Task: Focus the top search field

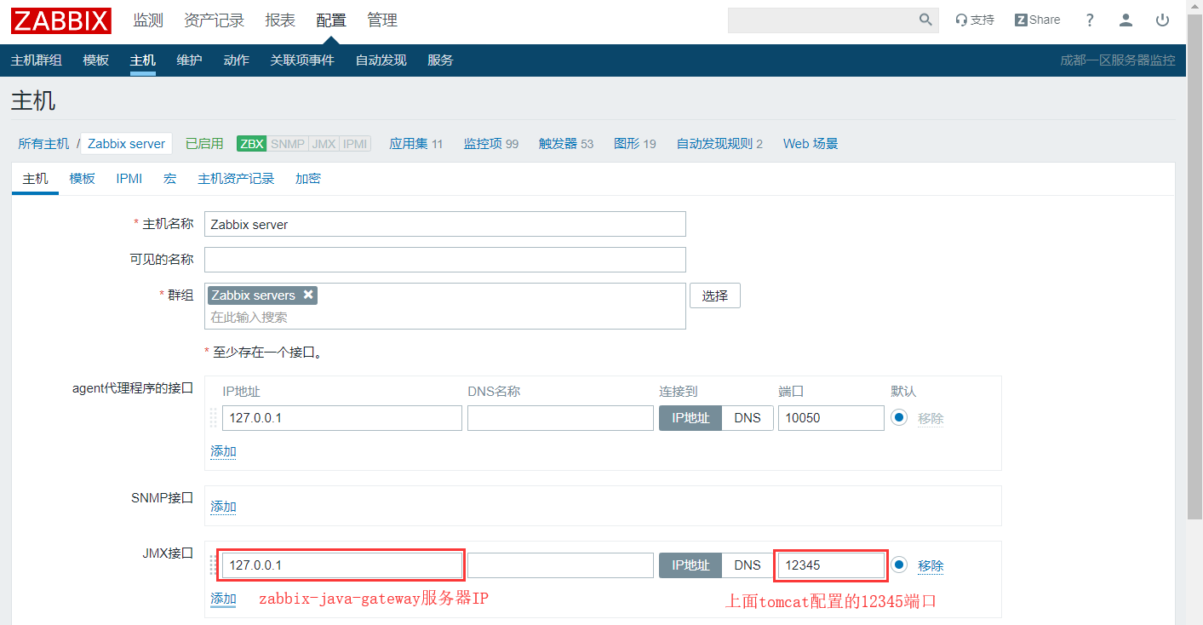Action: coord(822,20)
